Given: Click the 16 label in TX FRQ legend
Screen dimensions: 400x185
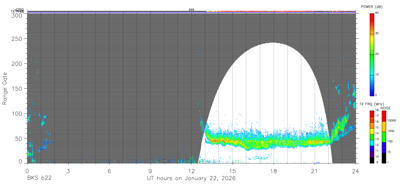Looking at the screenshot, I should [x=377, y=122].
